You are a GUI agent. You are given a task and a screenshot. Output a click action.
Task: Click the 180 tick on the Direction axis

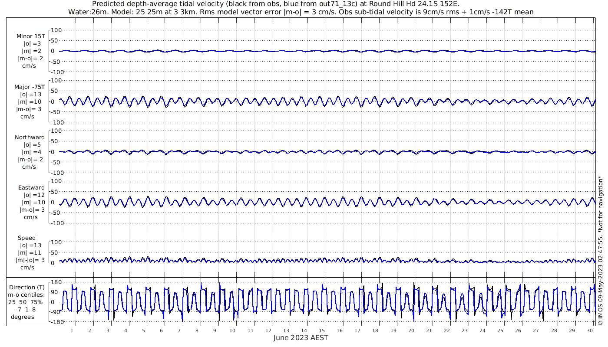(x=57, y=282)
